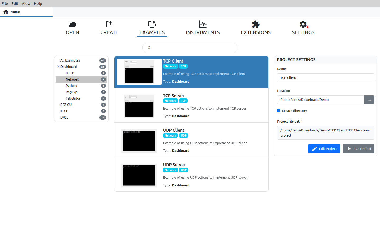Select the LVGL category
The height and width of the screenshot is (240, 380).
(x=81, y=117)
